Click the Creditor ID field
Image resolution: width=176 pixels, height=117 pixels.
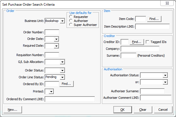click(125, 42)
